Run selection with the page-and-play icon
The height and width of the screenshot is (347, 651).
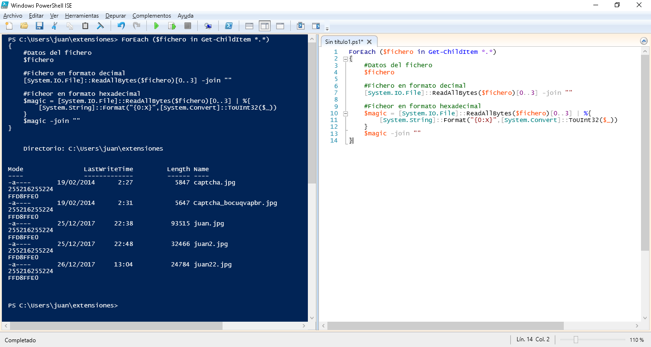click(172, 26)
